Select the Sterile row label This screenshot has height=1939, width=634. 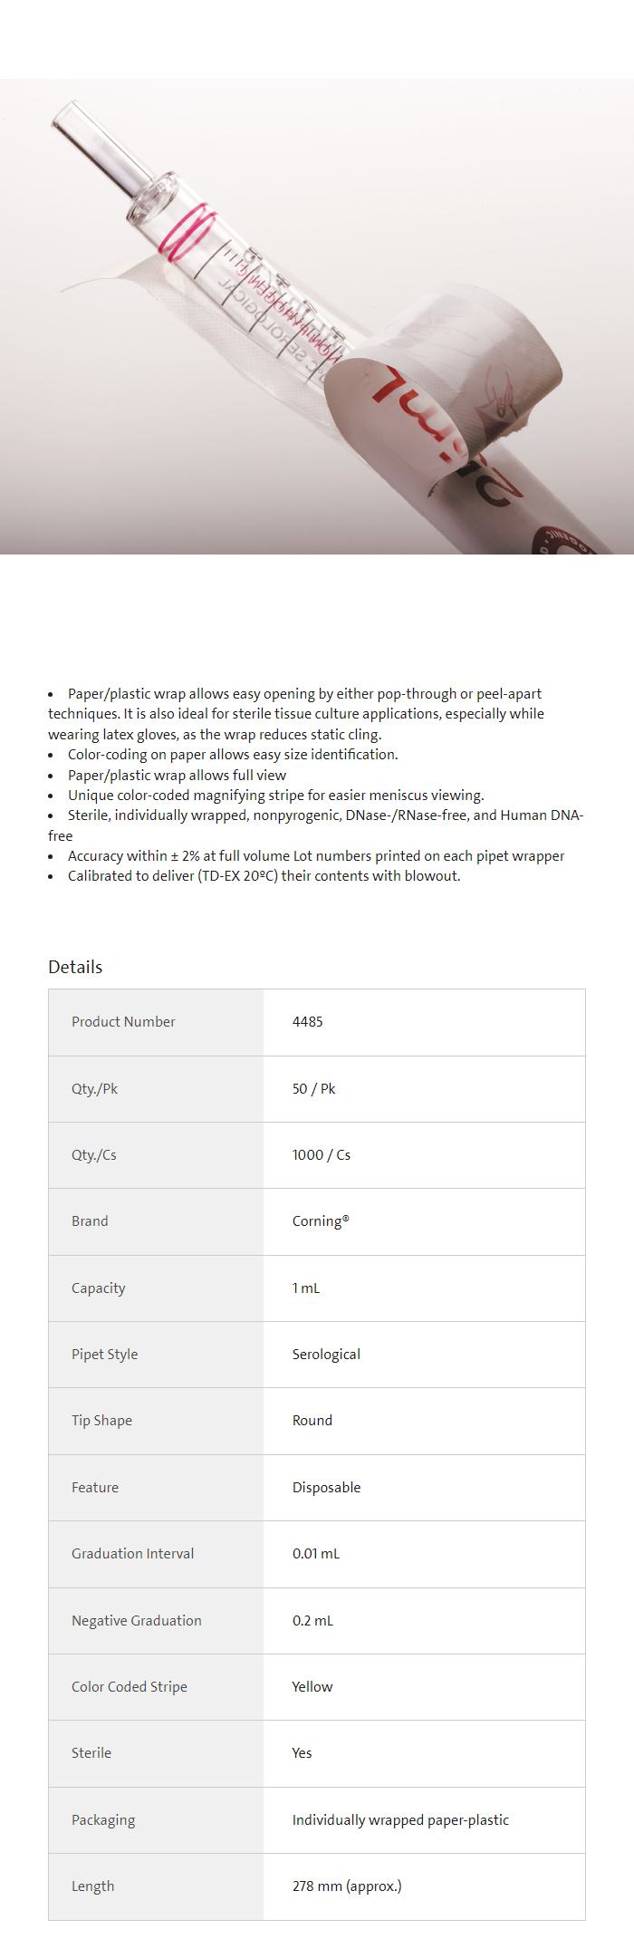[x=91, y=1753]
